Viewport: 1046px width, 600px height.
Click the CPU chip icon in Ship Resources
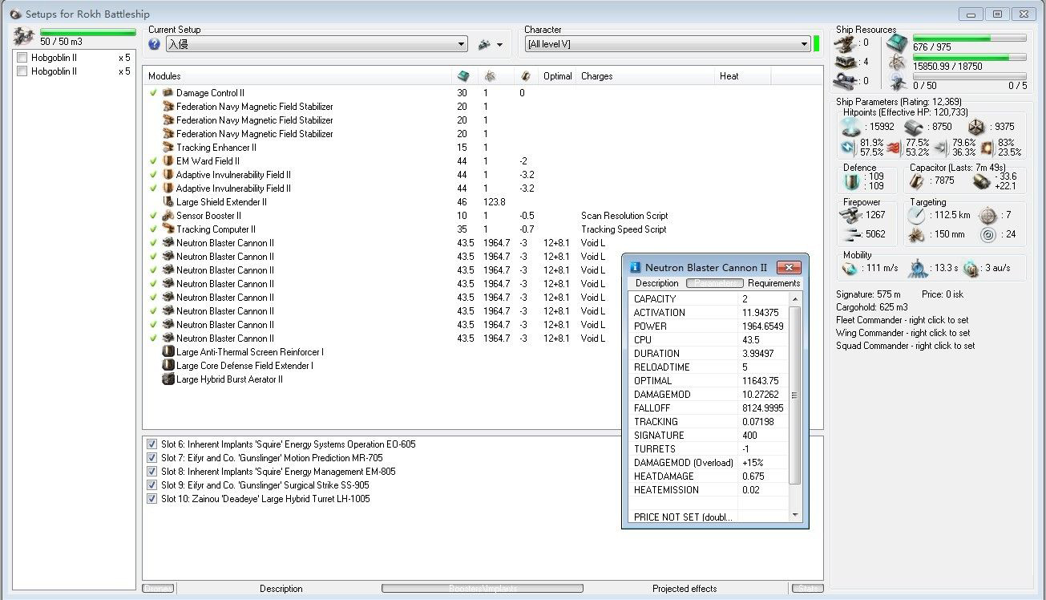(x=897, y=44)
